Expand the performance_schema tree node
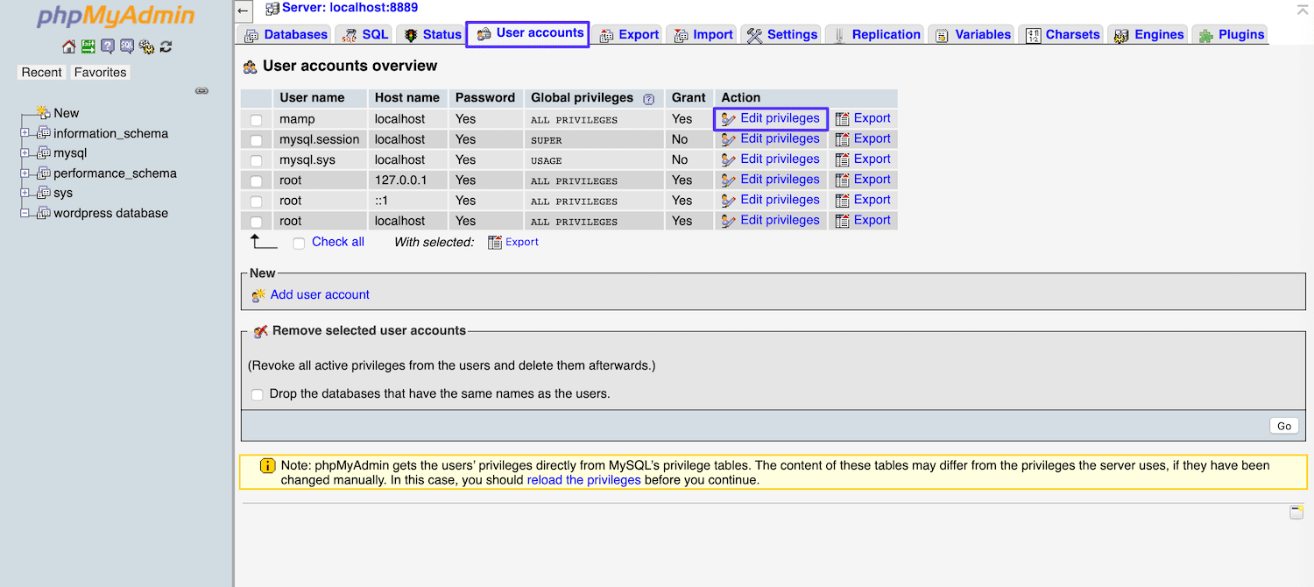This screenshot has height=587, width=1314. tap(25, 173)
